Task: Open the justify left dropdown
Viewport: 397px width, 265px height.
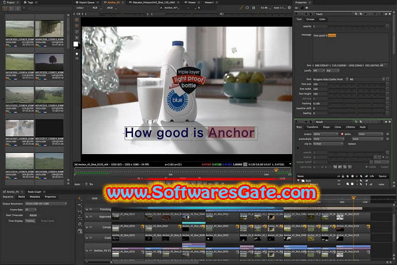Action: (x=319, y=71)
